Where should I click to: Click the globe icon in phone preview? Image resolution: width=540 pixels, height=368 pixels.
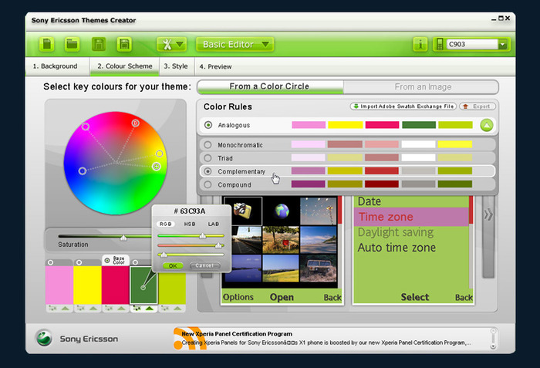pyautogui.click(x=282, y=211)
